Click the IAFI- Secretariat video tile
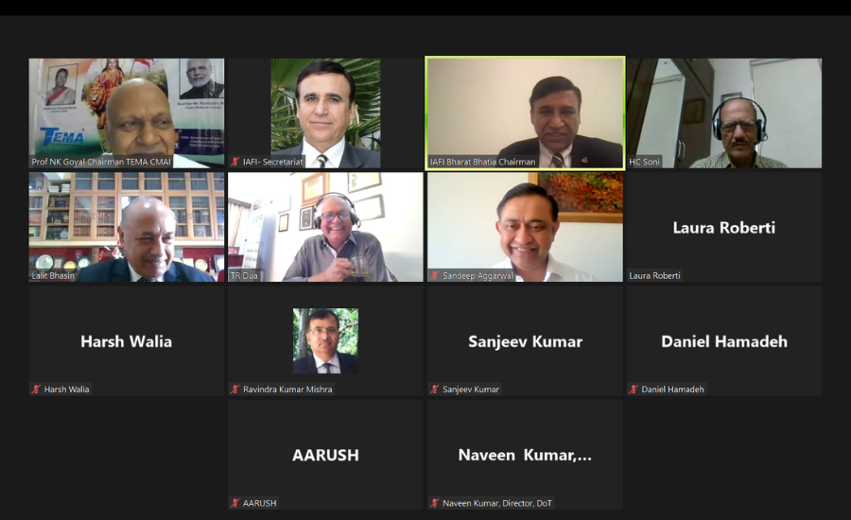This screenshot has height=520, width=851. 325,113
